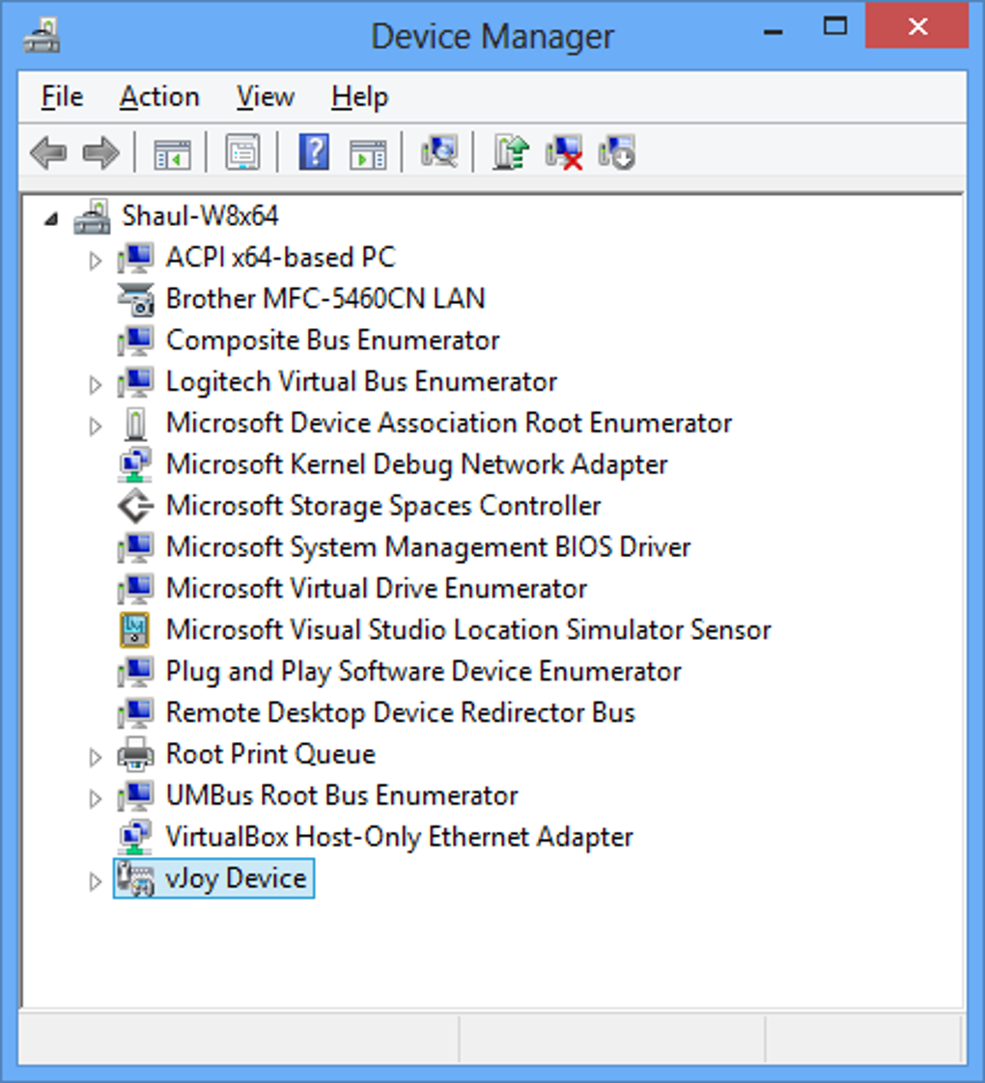Click the blue Help question mark icon

point(314,153)
